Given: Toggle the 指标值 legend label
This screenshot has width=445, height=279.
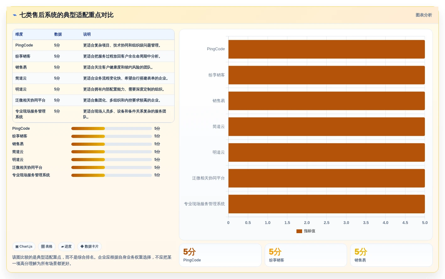Looking at the screenshot, I should [x=310, y=231].
